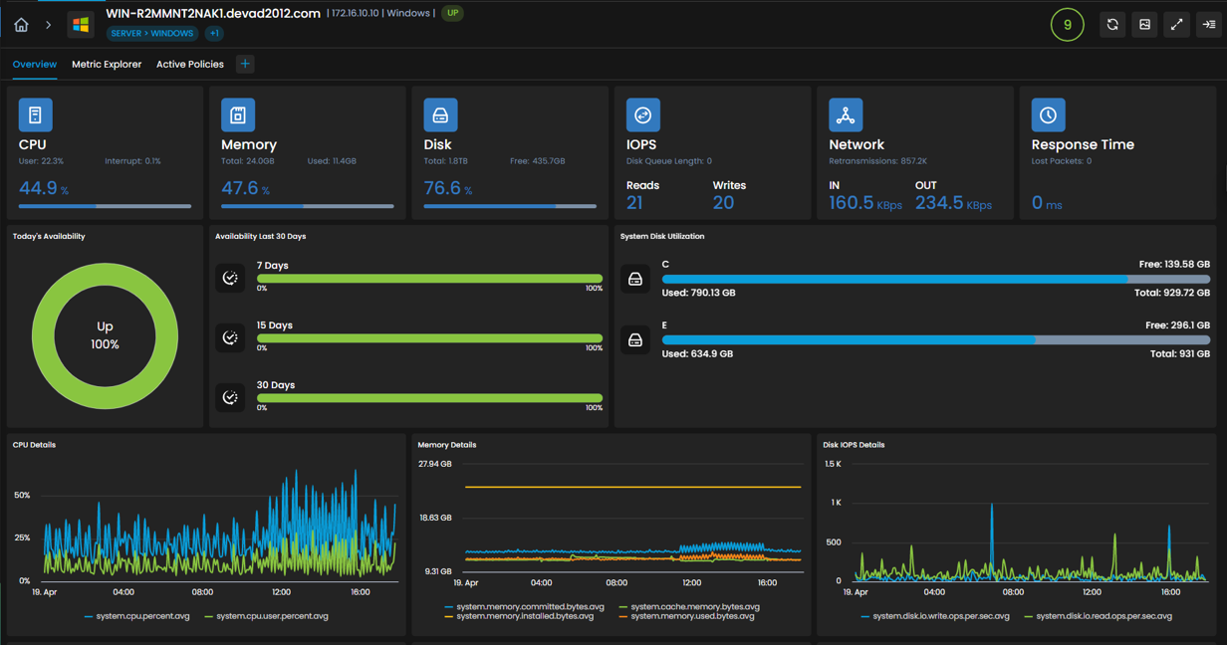The image size is (1227, 645).
Task: Expand the +1 additional tags badge
Action: 214,33
